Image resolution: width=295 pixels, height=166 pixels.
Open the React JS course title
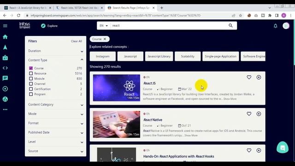149,83
